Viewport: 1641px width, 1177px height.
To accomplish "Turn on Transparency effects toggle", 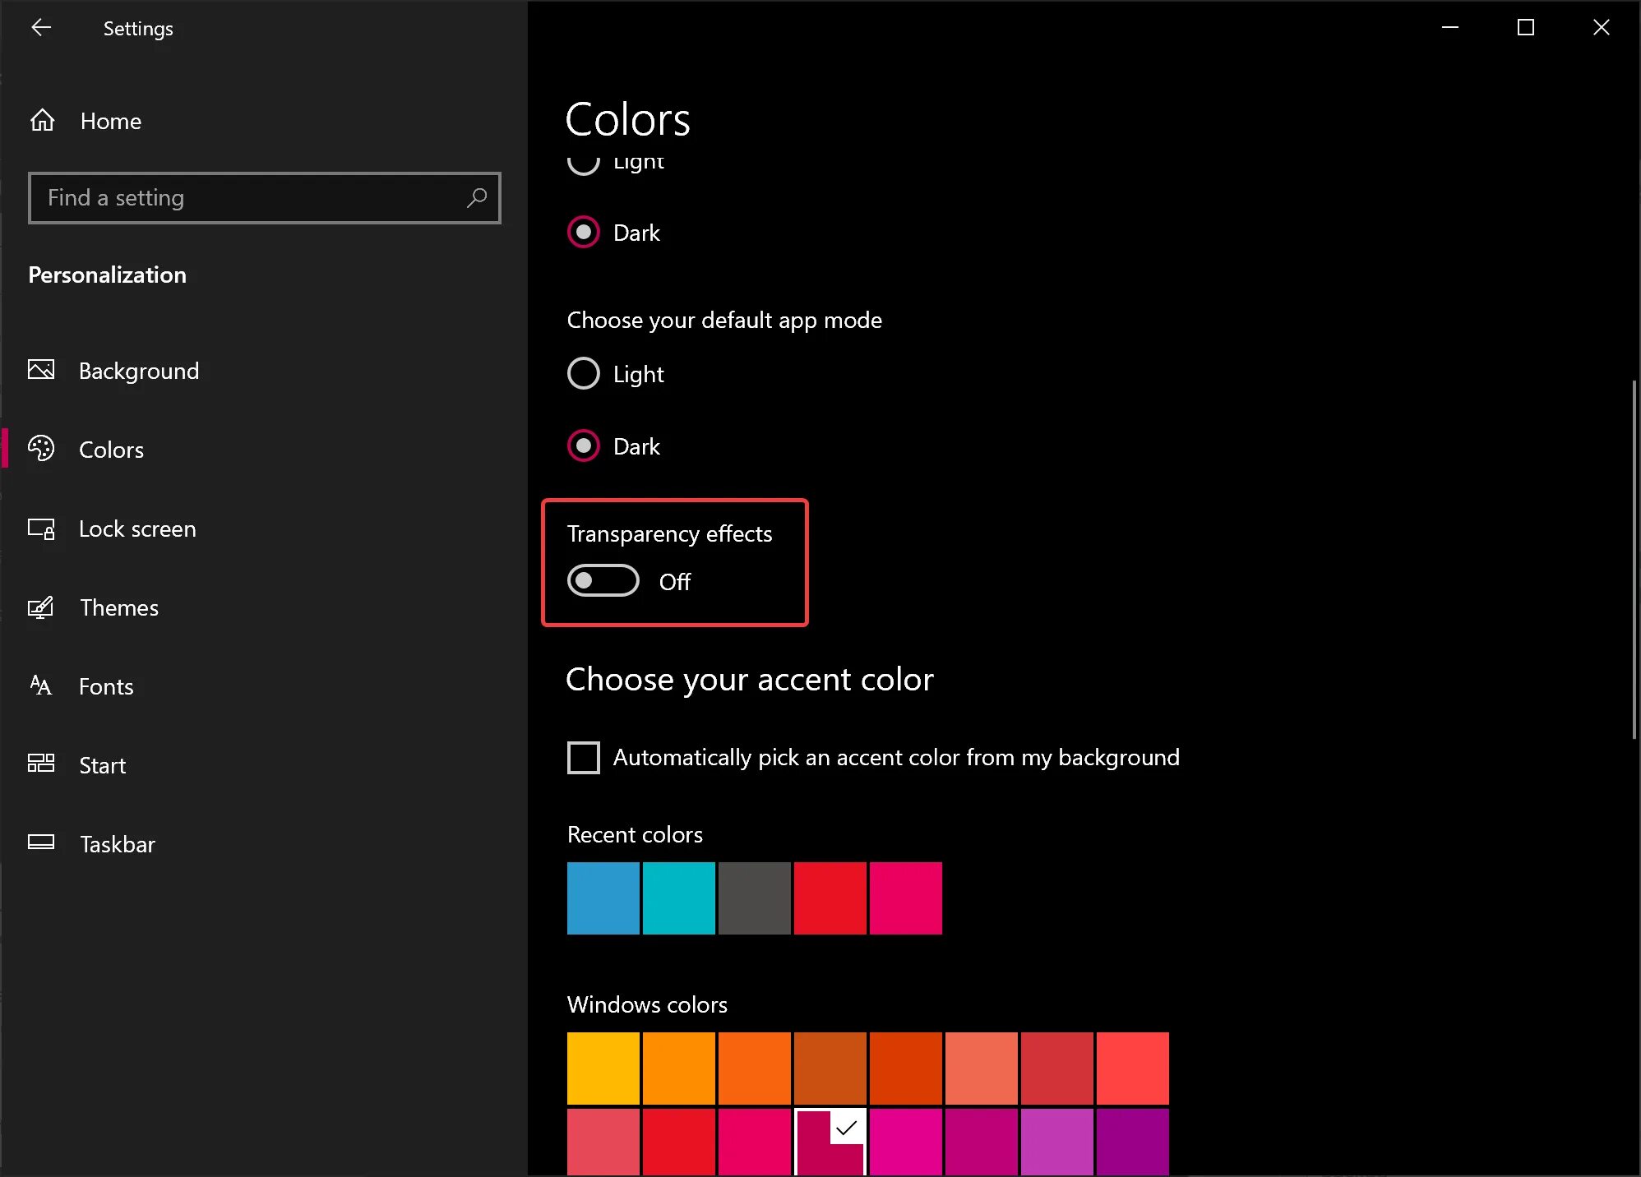I will coord(603,581).
